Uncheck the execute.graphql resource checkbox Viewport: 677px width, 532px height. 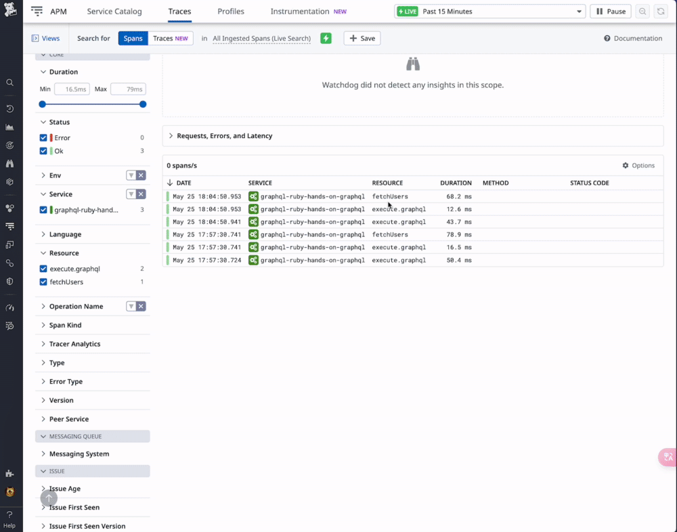point(43,269)
